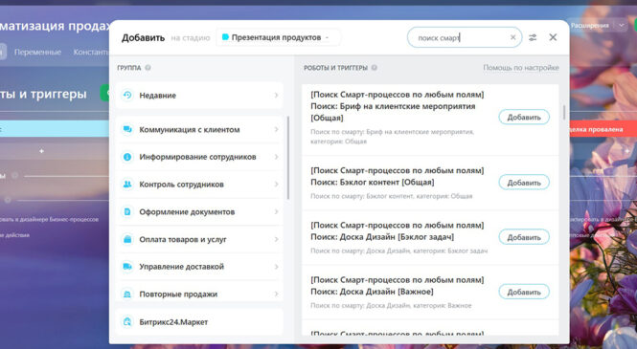
Task: Add the Бэклог контент [Общая] search robot
Action: (x=524, y=183)
